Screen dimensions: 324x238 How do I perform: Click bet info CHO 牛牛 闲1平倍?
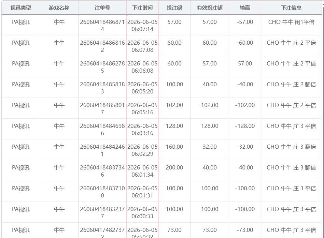[291, 22]
